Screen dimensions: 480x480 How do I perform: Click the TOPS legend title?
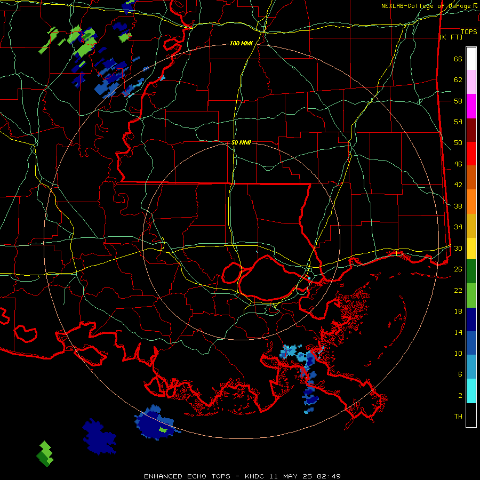click(x=469, y=32)
